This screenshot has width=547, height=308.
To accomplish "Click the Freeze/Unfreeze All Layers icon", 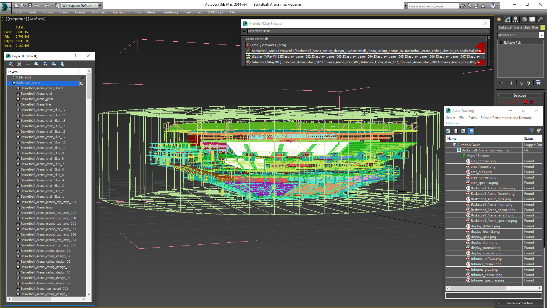I will pos(62,64).
